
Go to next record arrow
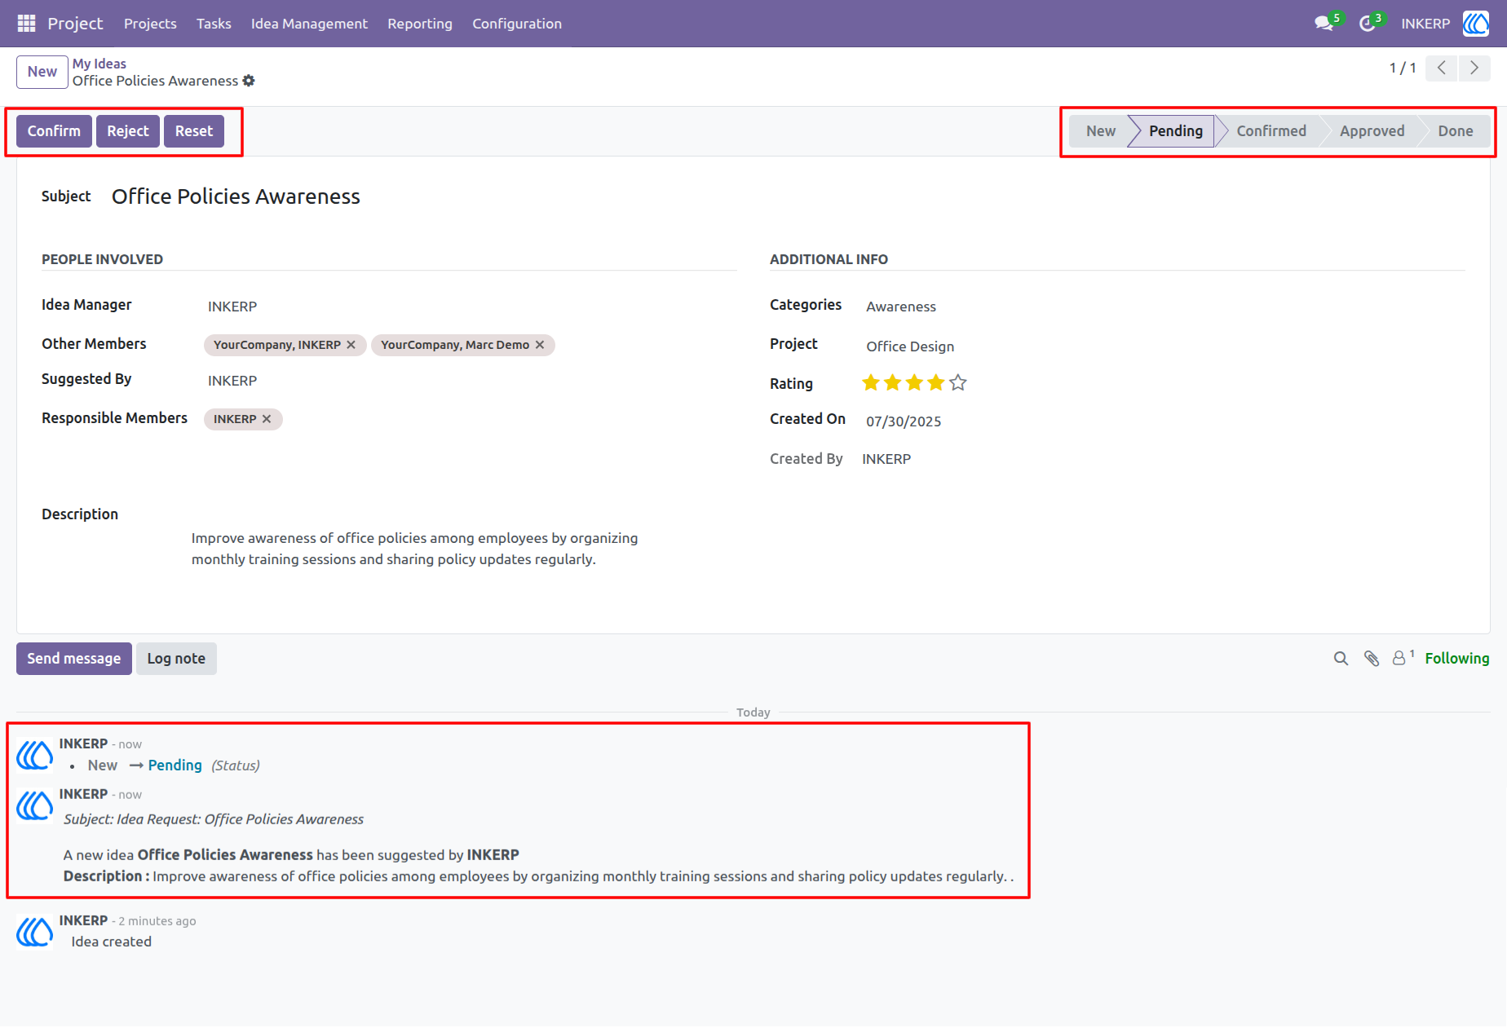click(1474, 68)
